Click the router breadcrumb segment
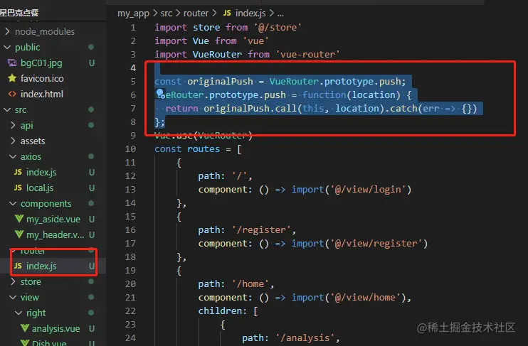This screenshot has width=528, height=346. tap(196, 13)
